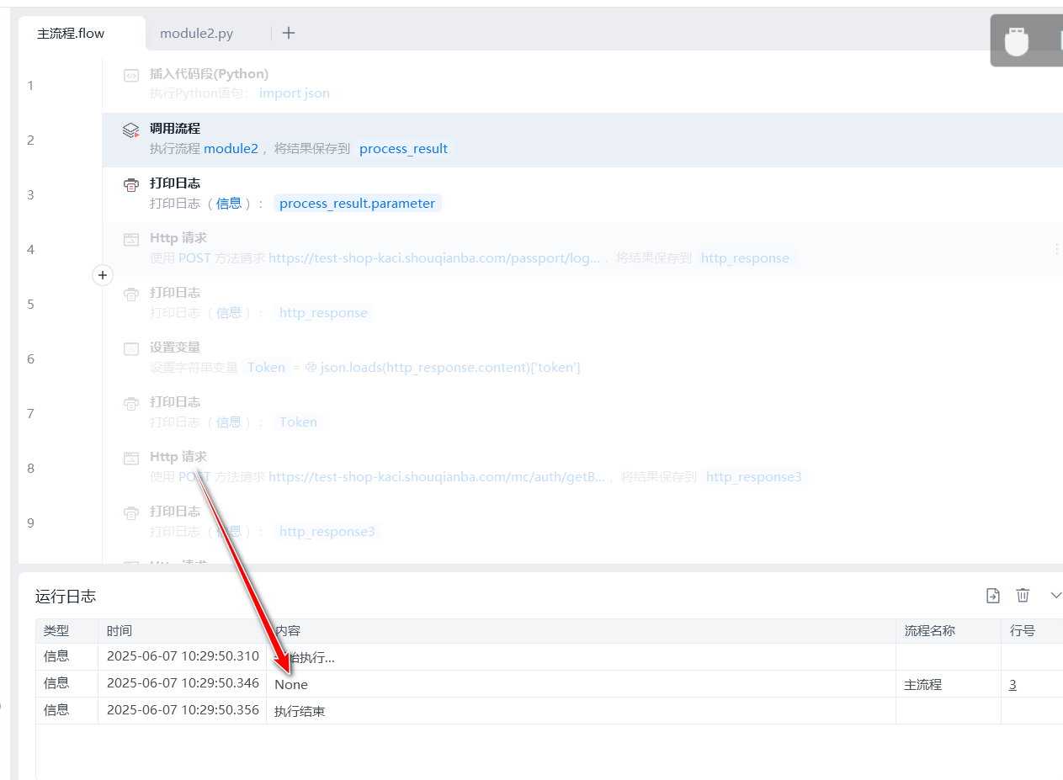Select the process_result.parameter value tag
The height and width of the screenshot is (780, 1063).
357,204
